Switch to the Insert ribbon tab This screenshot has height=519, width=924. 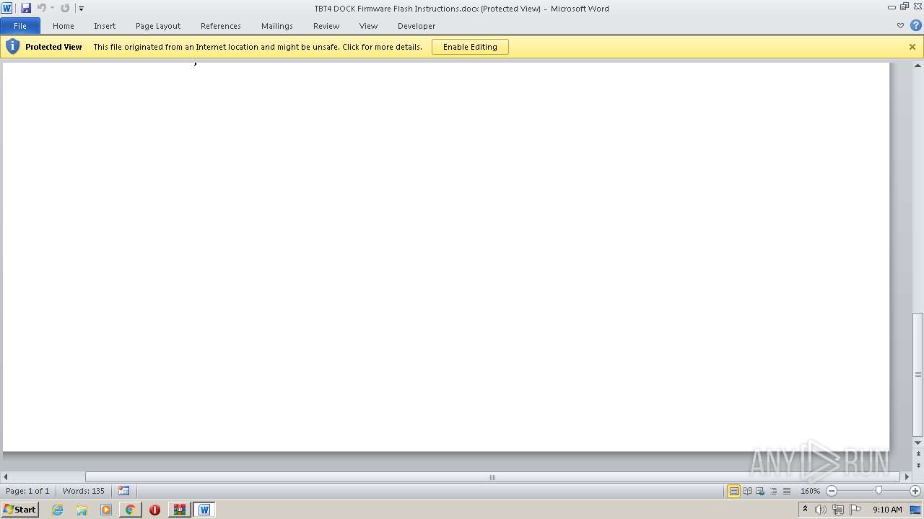point(105,26)
